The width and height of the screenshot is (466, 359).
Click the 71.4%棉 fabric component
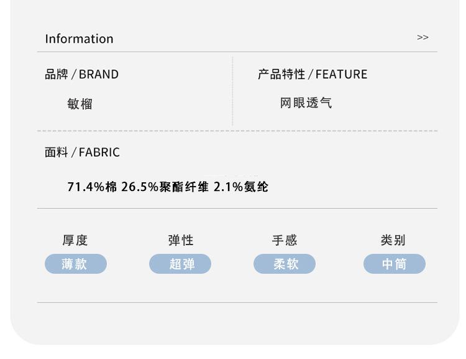coord(92,187)
